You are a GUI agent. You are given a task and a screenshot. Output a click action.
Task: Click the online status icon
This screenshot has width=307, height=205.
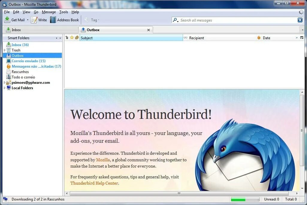5,199
